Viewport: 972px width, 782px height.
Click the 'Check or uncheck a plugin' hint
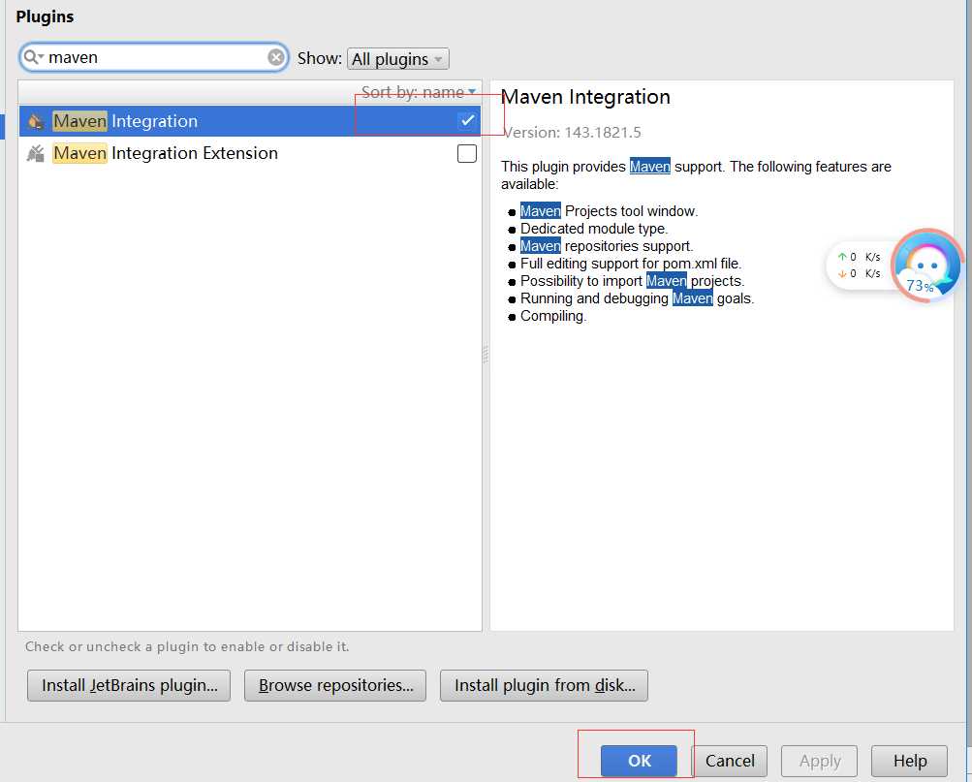pyautogui.click(x=187, y=646)
